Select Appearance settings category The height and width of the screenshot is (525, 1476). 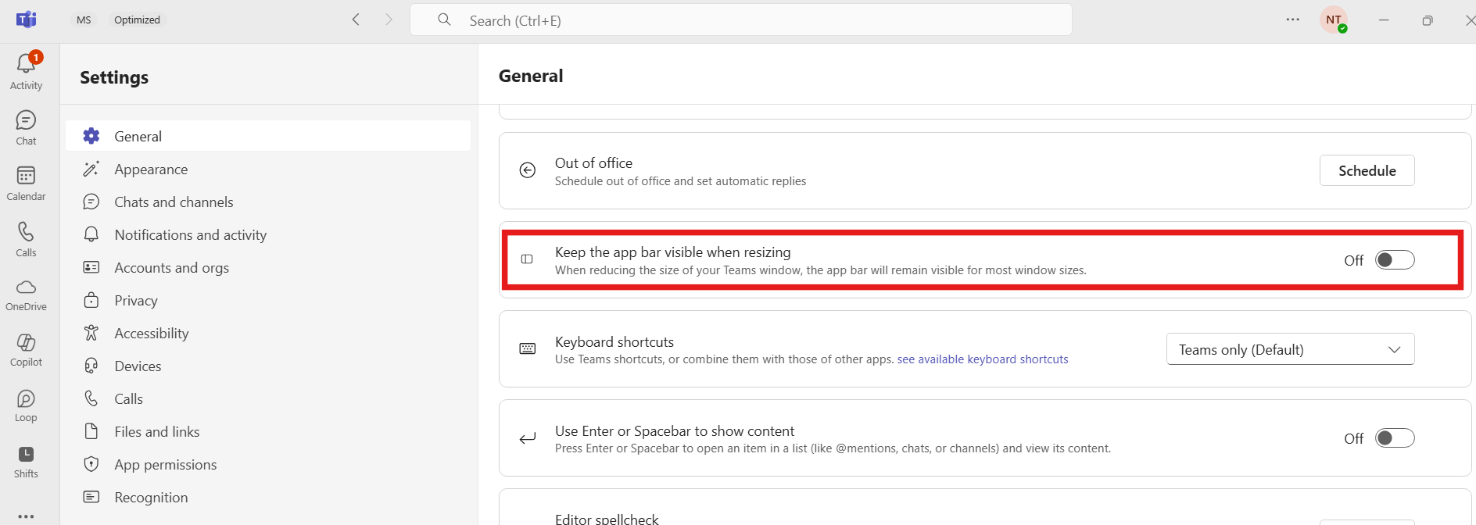coord(268,169)
